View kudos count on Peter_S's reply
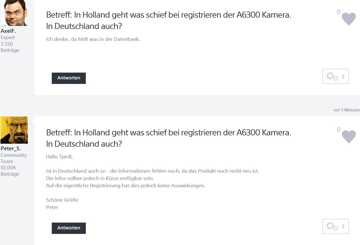The image size is (360, 245). (339, 130)
